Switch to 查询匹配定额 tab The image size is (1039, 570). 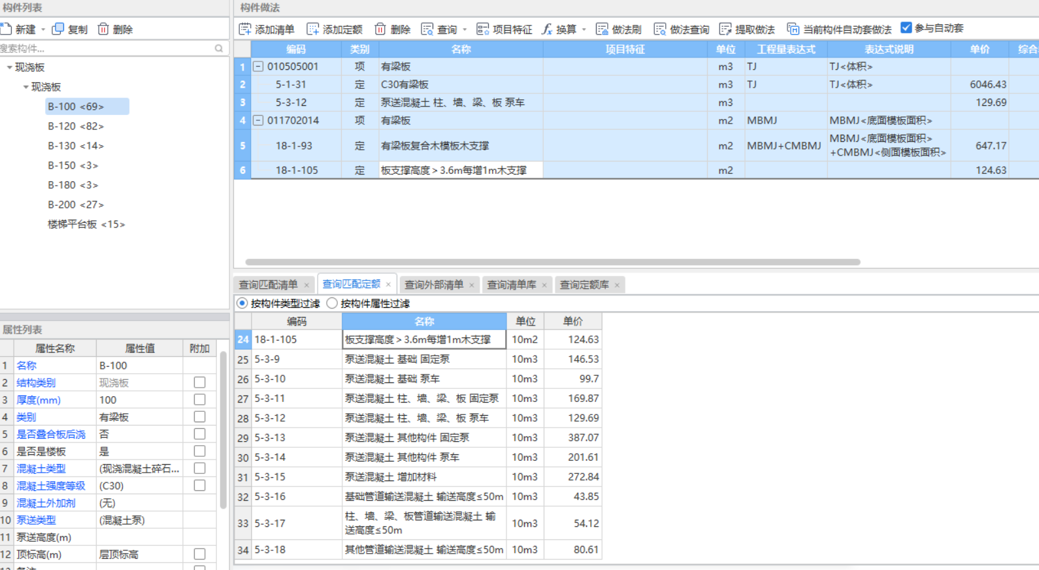[351, 284]
